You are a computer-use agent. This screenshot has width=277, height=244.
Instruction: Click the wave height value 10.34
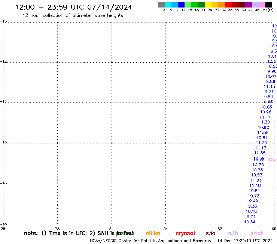point(250,222)
